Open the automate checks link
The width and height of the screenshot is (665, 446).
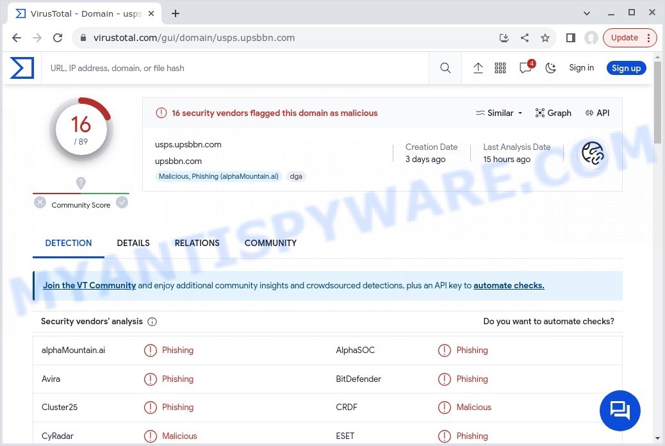point(509,286)
